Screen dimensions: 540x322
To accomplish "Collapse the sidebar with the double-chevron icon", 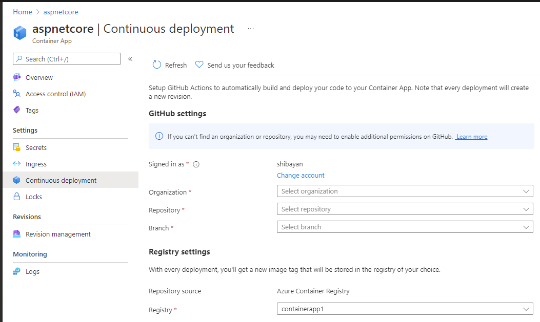I will coord(130,59).
